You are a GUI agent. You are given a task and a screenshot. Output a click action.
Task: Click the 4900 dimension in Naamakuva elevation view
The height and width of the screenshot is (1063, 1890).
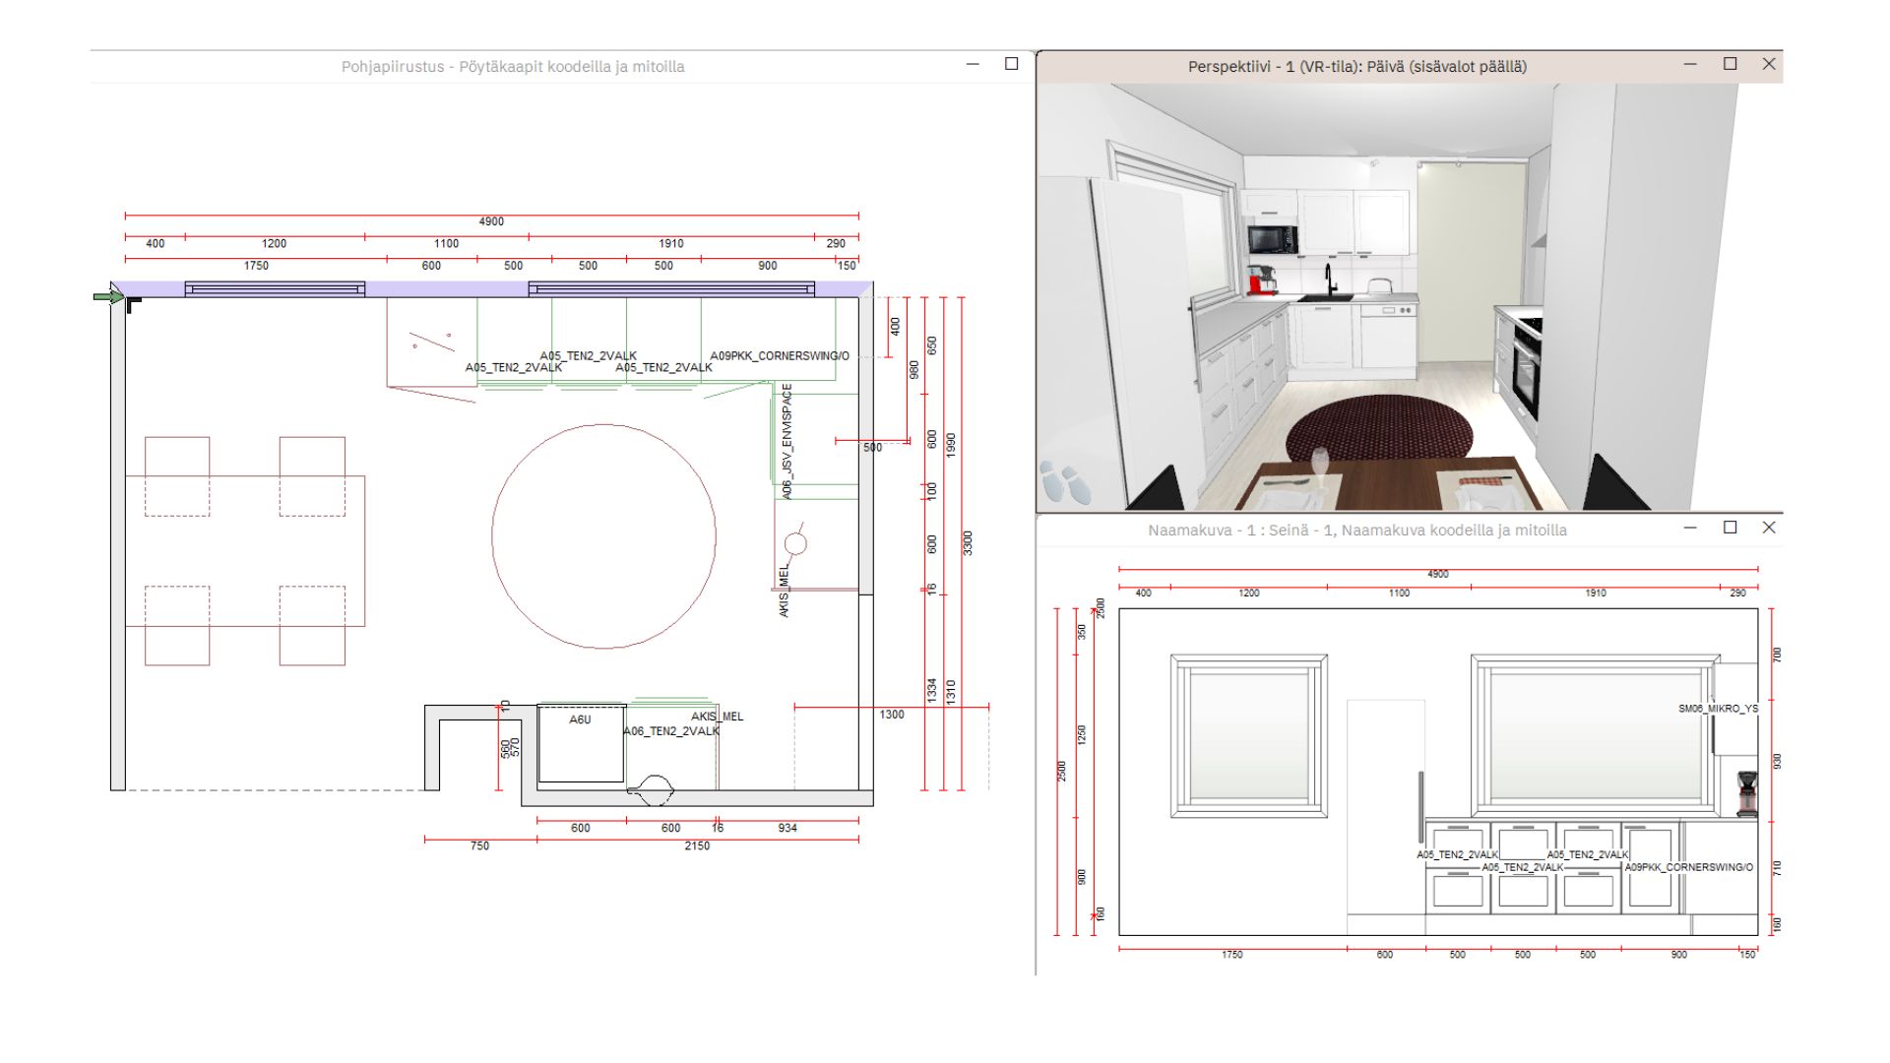pyautogui.click(x=1438, y=575)
